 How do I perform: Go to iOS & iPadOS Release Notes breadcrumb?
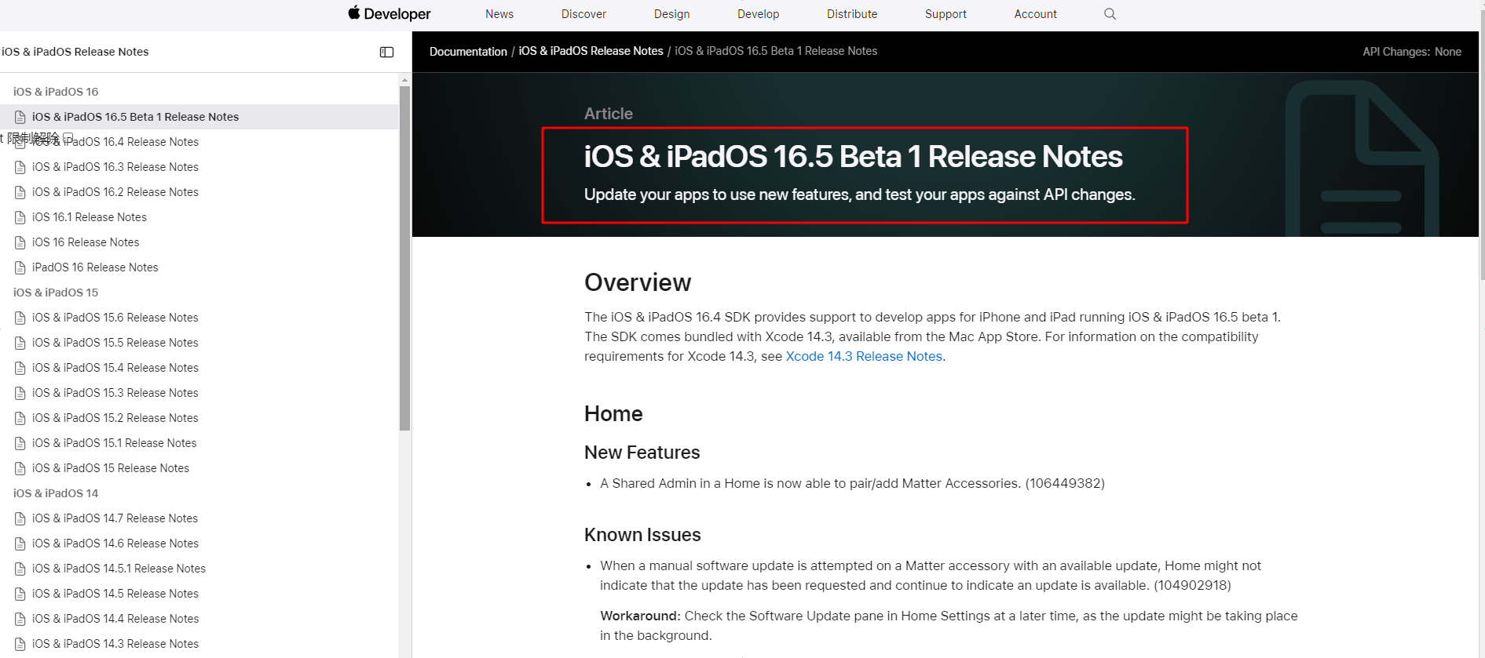click(x=591, y=51)
